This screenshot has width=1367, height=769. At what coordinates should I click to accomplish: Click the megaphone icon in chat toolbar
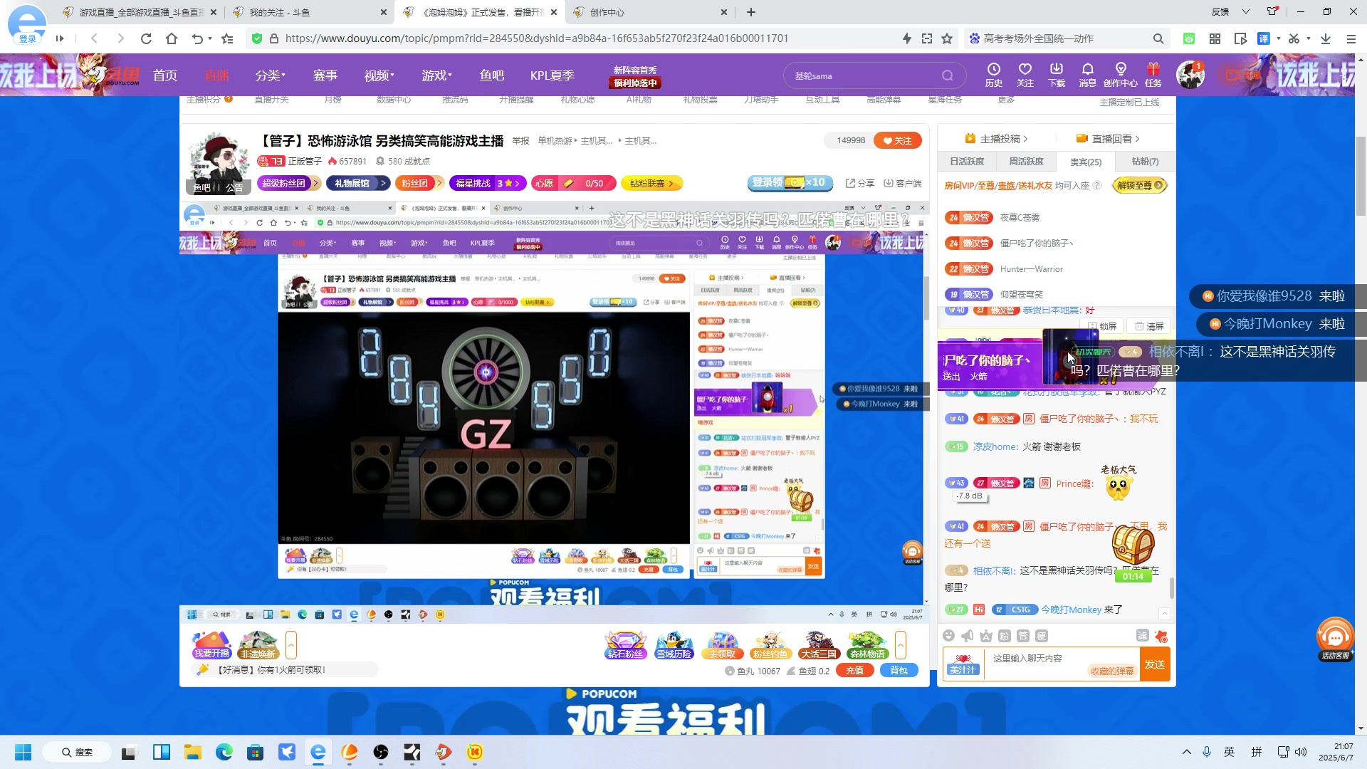click(x=967, y=636)
